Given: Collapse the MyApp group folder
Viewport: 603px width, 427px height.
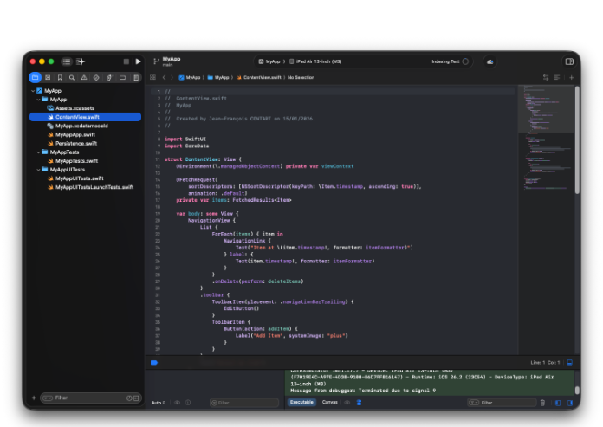Looking at the screenshot, I should (38, 100).
